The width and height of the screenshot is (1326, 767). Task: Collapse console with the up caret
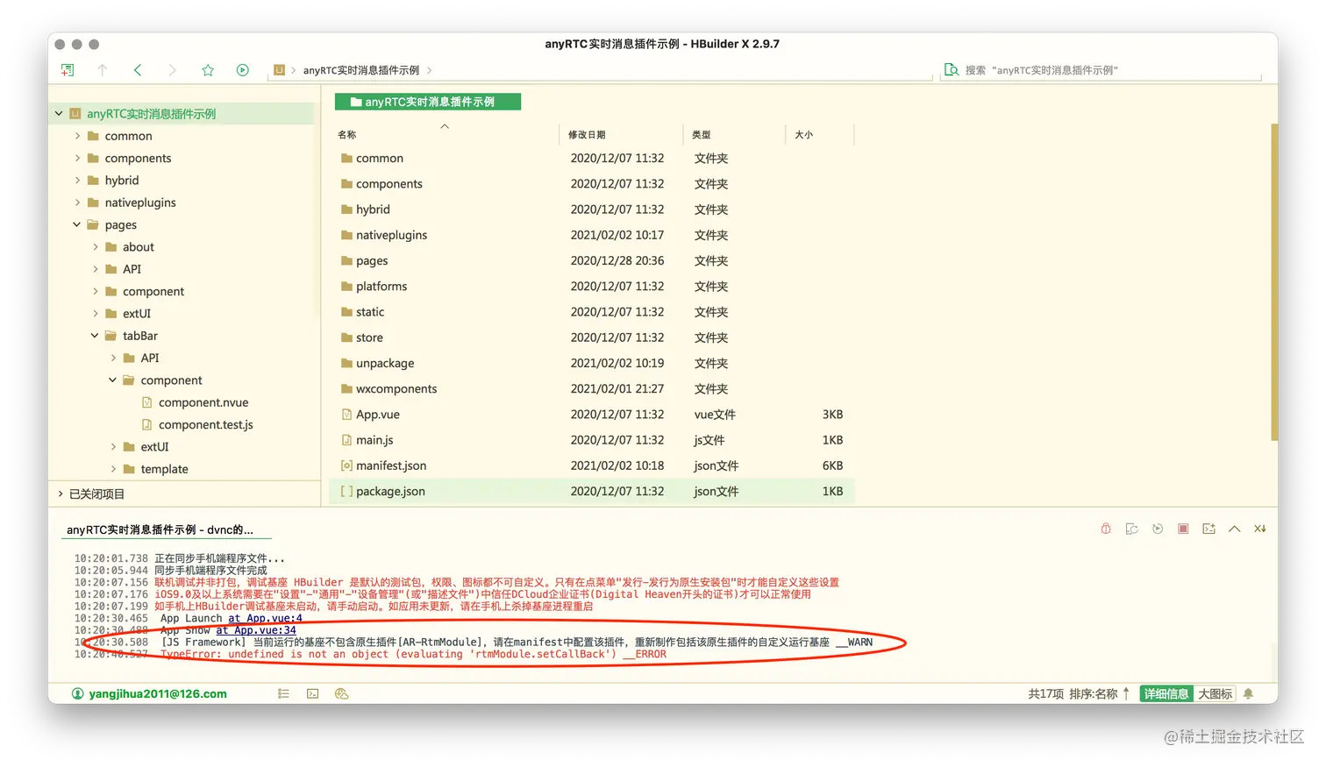coord(1235,529)
